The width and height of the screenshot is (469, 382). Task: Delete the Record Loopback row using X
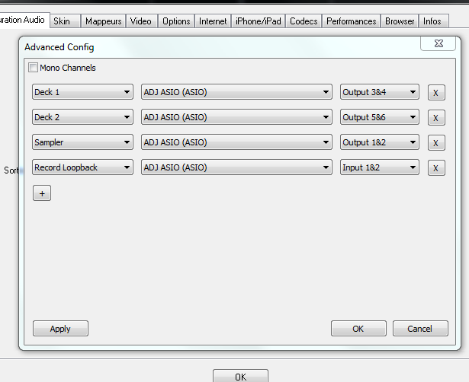[436, 168]
